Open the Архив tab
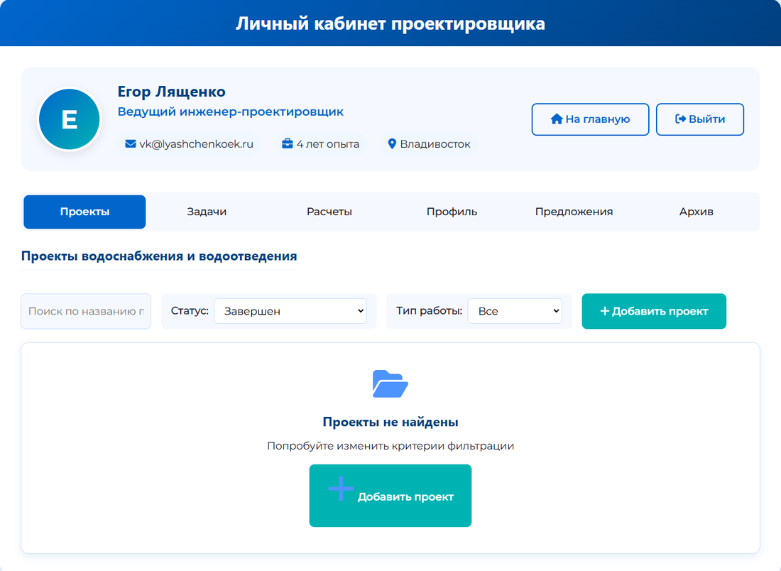The image size is (781, 571). (x=696, y=212)
